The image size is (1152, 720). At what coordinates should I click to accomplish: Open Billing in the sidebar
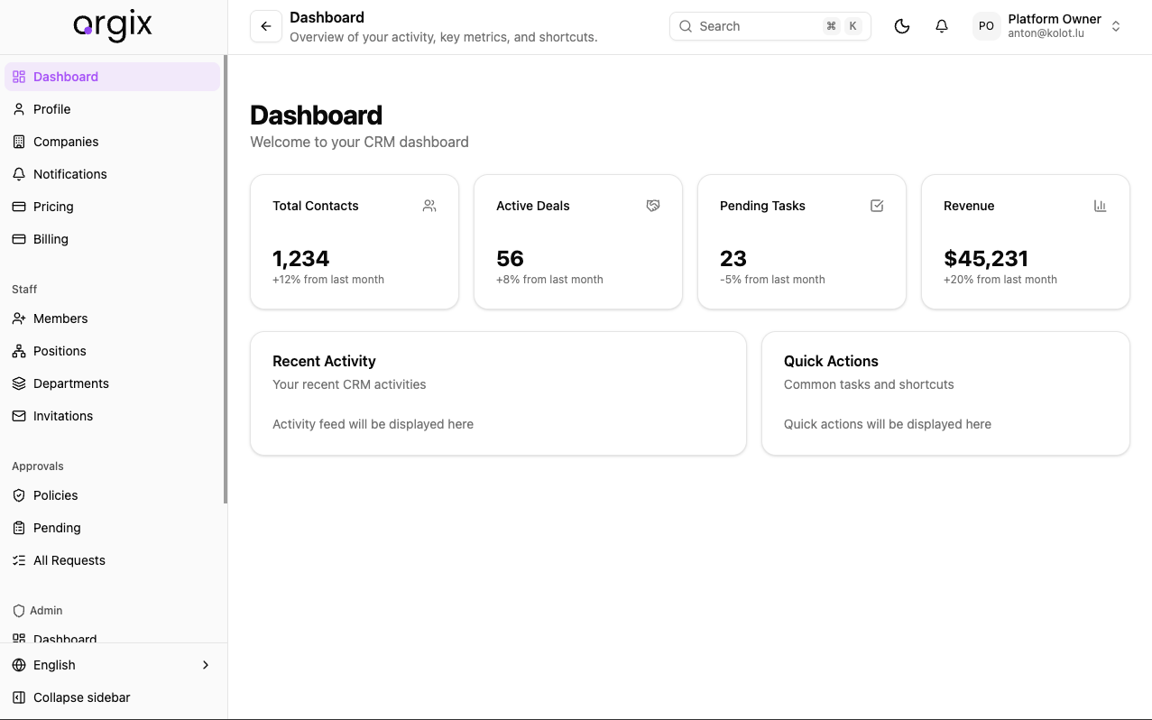point(51,239)
